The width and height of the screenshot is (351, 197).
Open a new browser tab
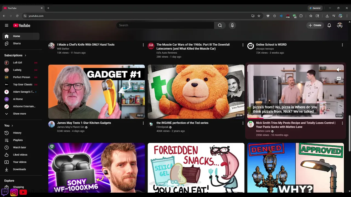point(48,8)
